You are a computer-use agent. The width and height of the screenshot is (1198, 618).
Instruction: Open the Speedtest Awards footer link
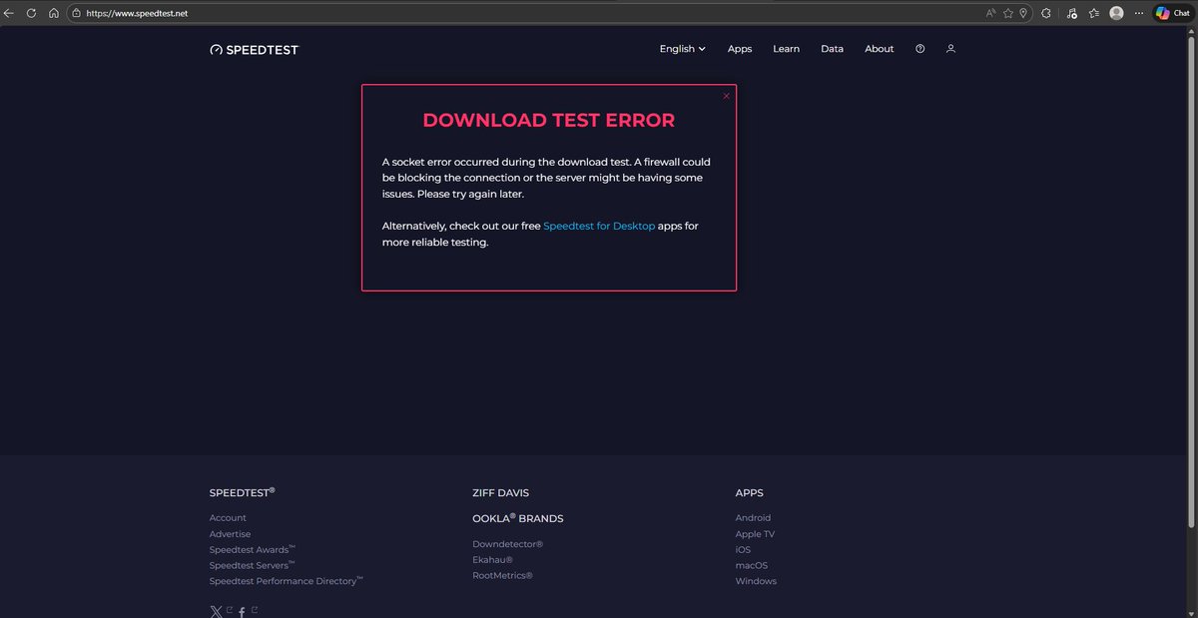[x=252, y=550]
